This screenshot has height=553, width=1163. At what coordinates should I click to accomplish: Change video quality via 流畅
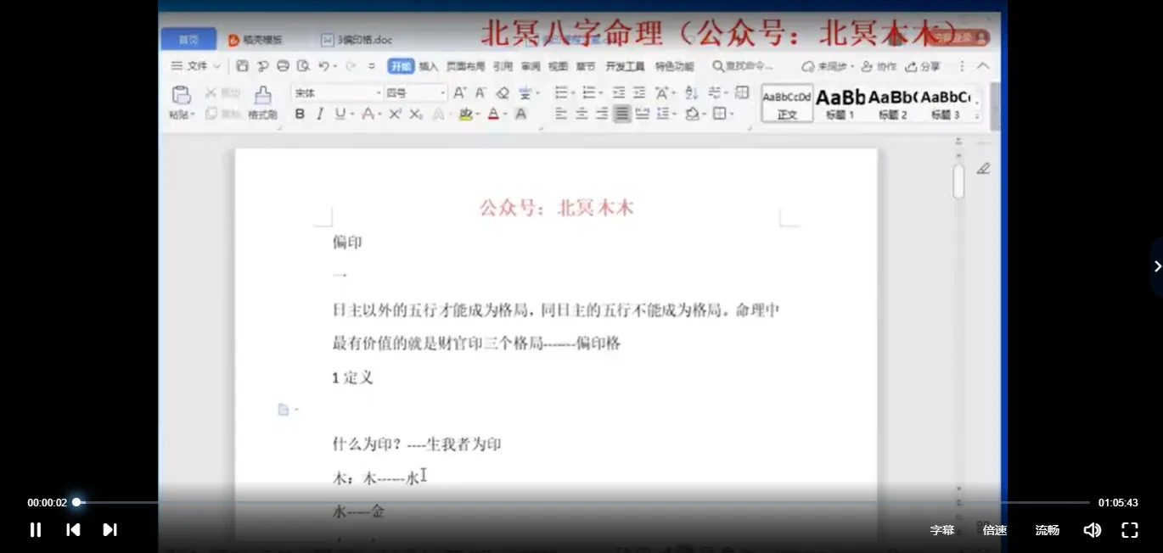[1048, 530]
